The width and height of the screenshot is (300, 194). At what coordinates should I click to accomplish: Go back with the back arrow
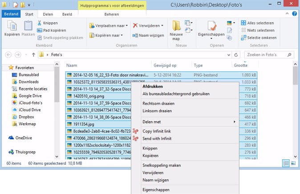(x=8, y=55)
